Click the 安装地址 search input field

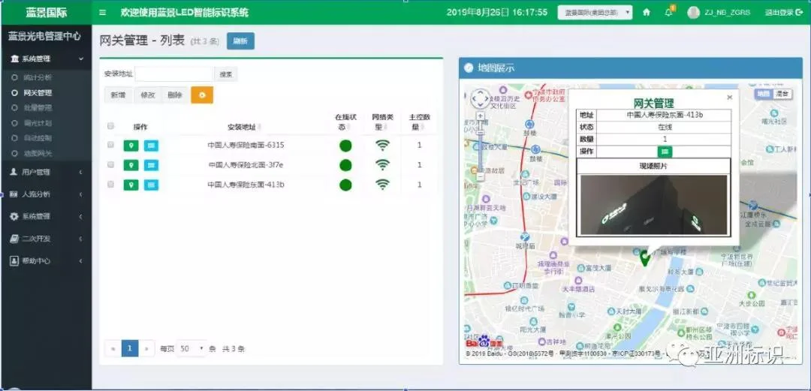click(174, 74)
